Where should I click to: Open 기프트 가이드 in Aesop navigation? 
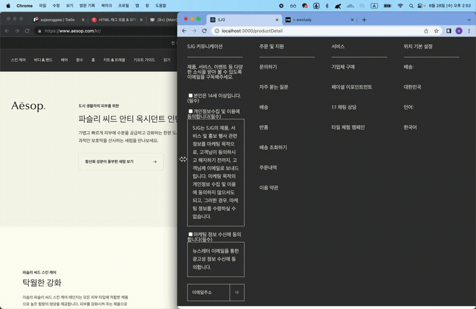(144, 60)
